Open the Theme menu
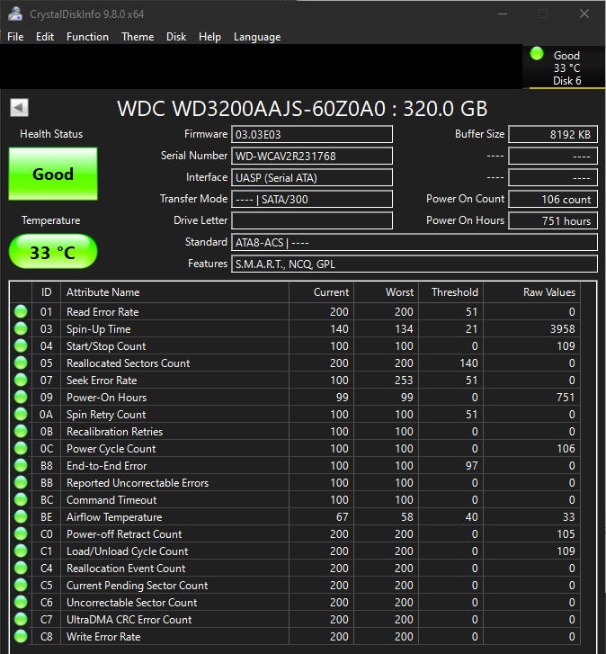The image size is (606, 654). click(138, 37)
